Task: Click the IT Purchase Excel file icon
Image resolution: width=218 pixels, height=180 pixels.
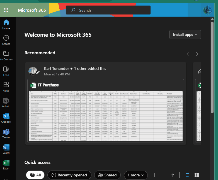Action: click(33, 85)
